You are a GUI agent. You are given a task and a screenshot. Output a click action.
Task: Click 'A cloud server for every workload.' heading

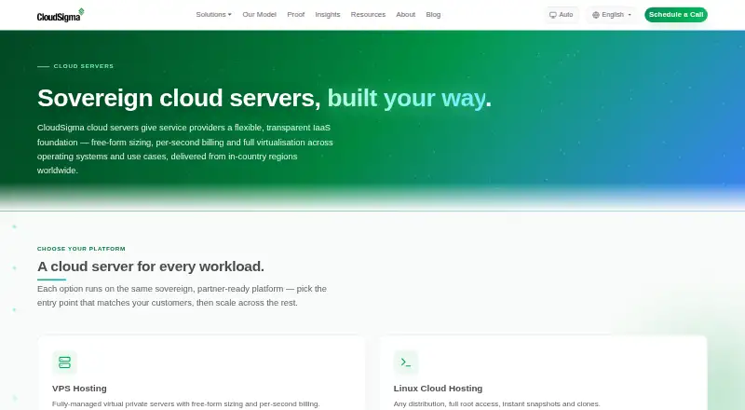point(151,266)
